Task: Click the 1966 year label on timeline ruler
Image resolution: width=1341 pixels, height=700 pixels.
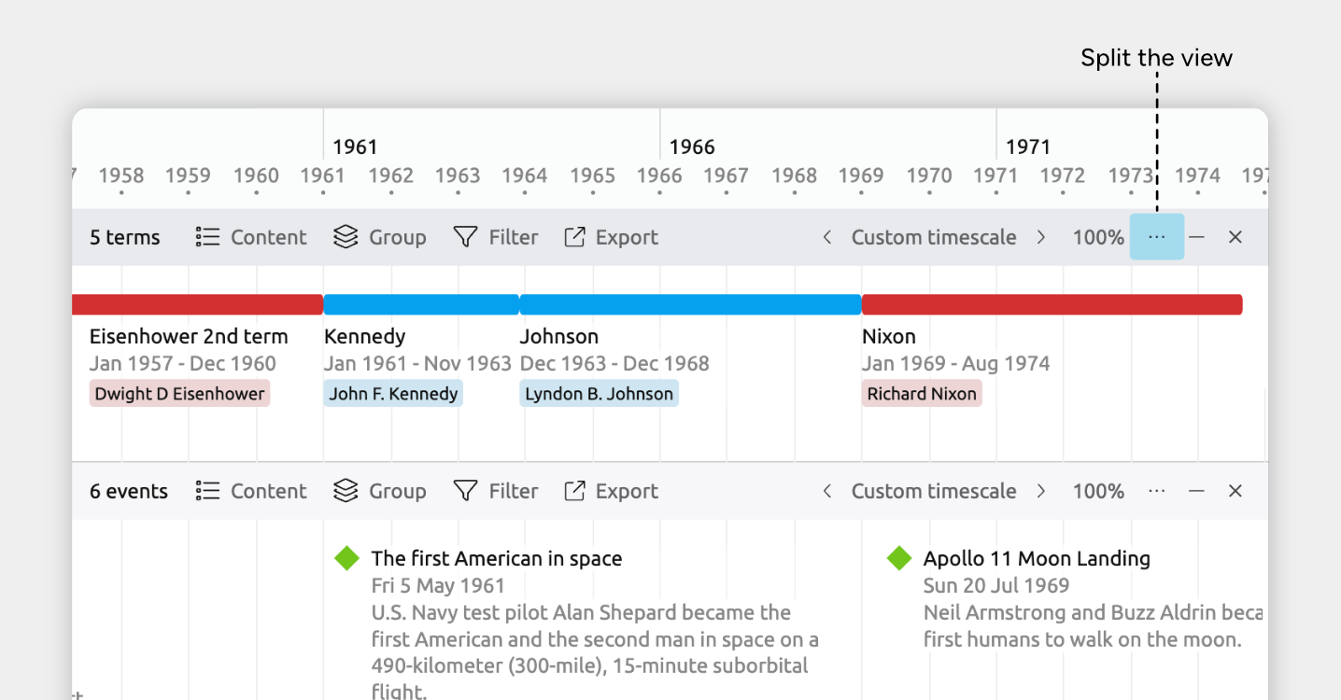Action: (692, 147)
